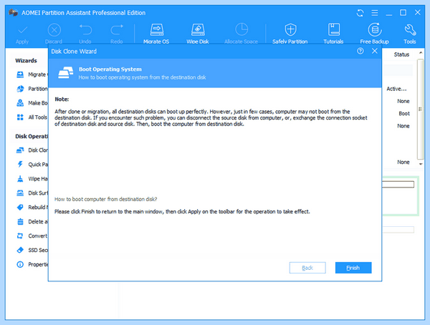This screenshot has height=325, width=430.
Task: Open All Tools in sidebar
Action: 32,117
